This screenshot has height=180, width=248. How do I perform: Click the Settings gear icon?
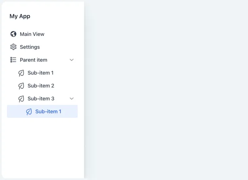pos(13,47)
